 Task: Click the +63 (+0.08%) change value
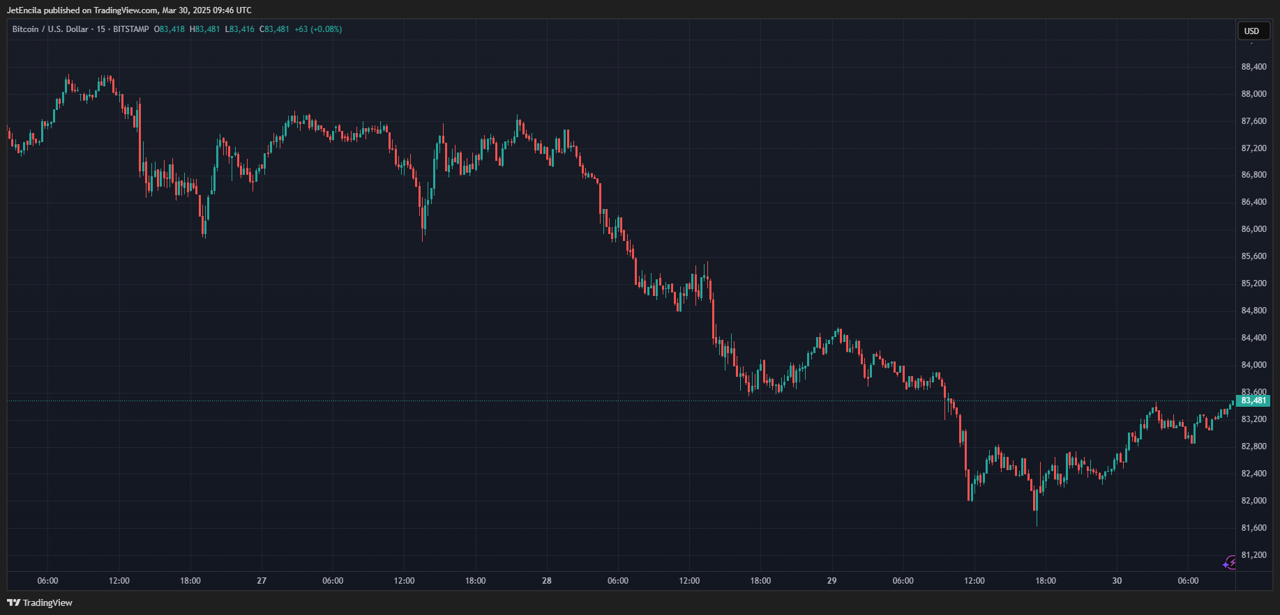318,29
